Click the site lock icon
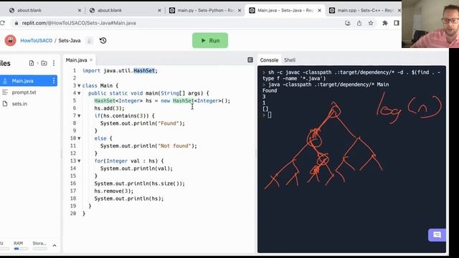 [x=16, y=23]
